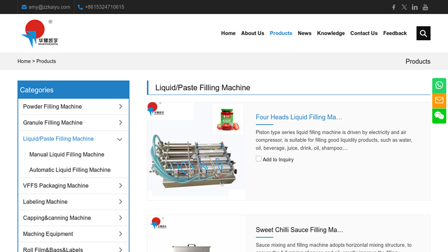The width and height of the screenshot is (448, 252).
Task: Open the News menu item
Action: tap(305, 33)
